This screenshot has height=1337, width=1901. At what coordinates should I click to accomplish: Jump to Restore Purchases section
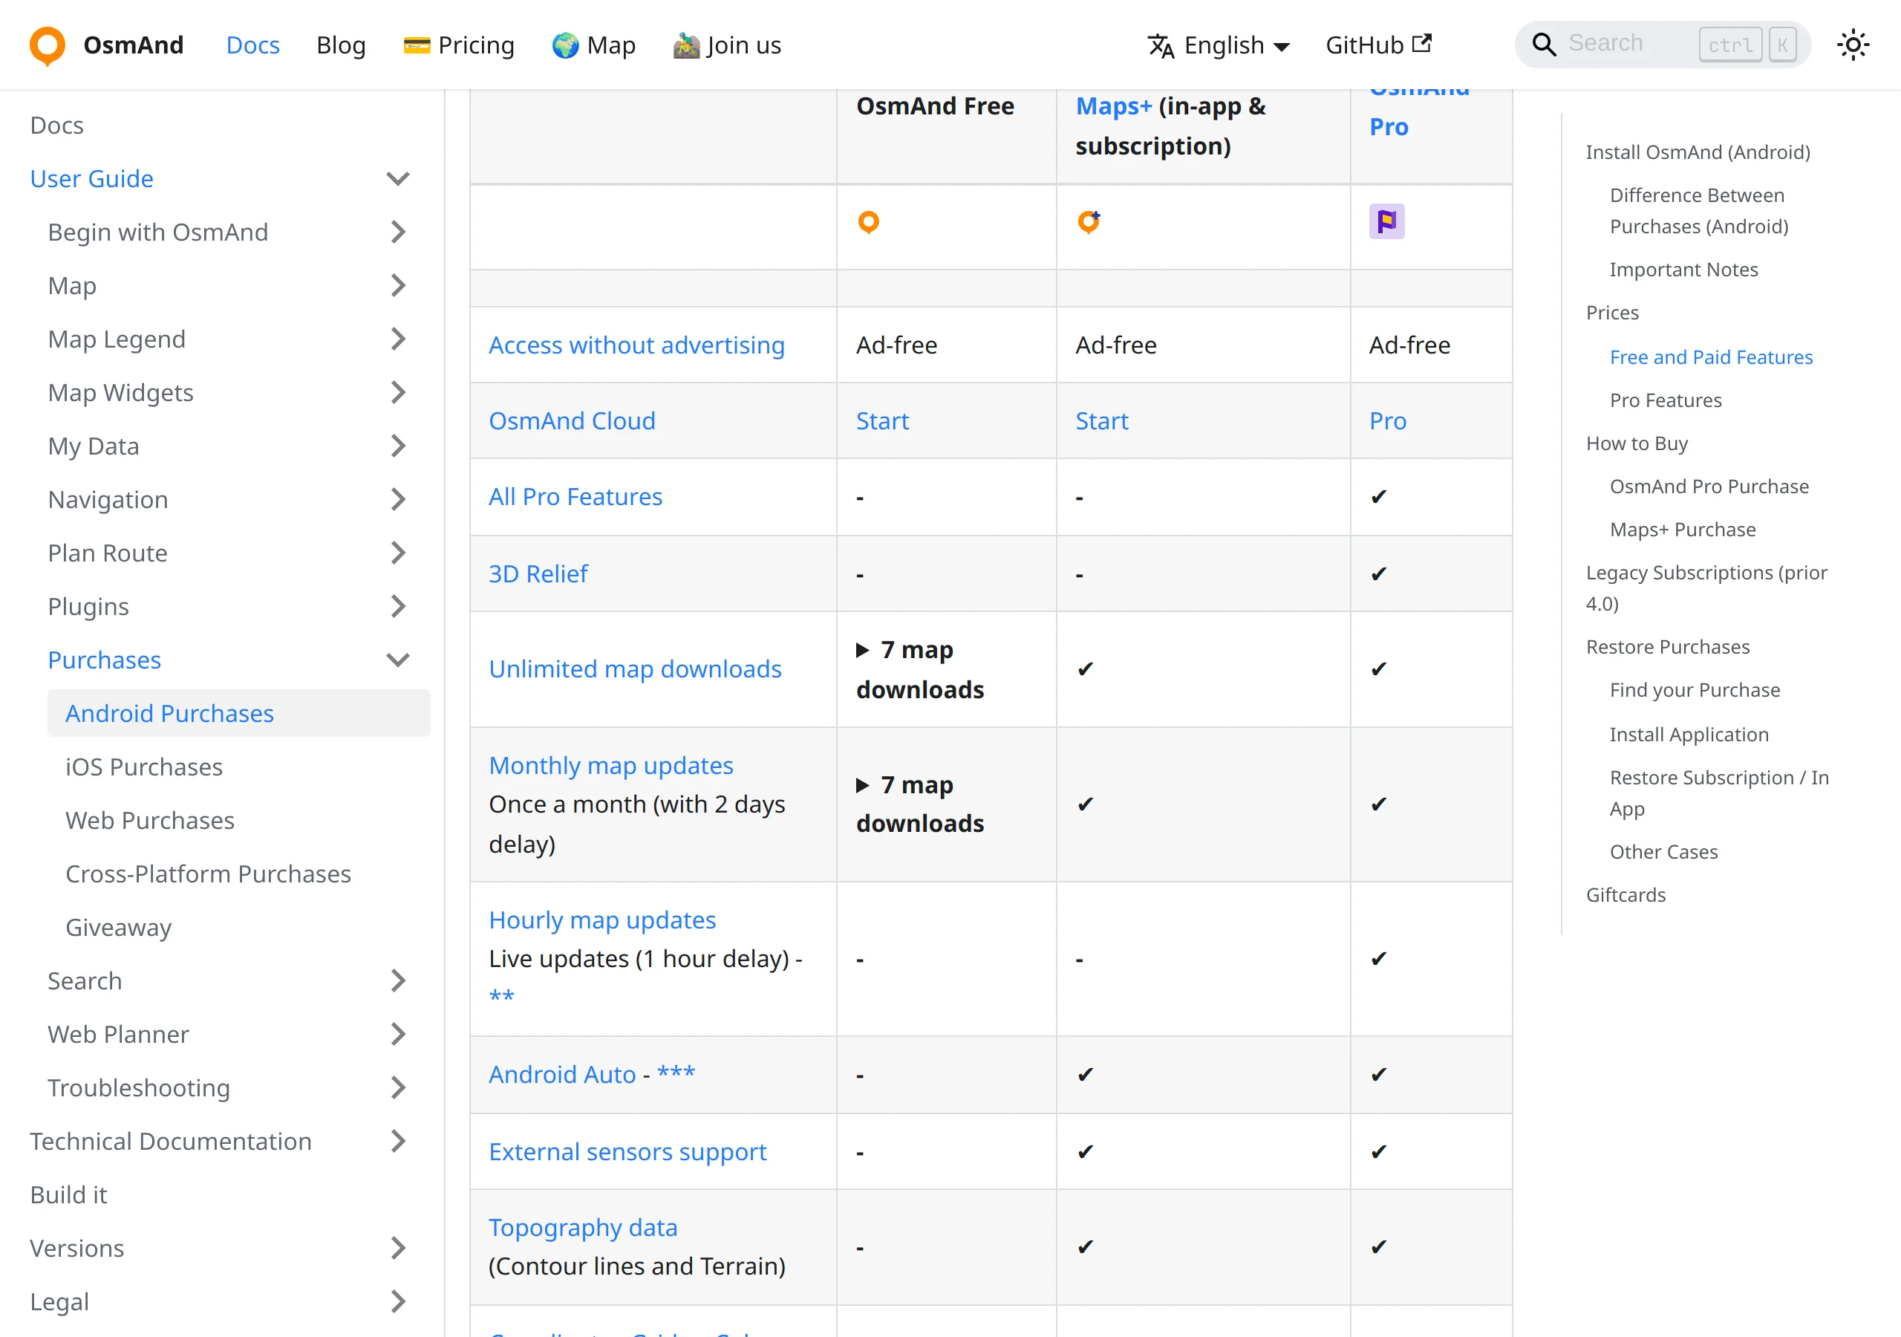point(1668,647)
